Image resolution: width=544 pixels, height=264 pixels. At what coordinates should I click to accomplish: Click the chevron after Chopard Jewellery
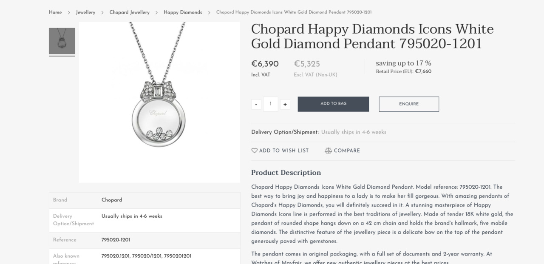click(156, 13)
